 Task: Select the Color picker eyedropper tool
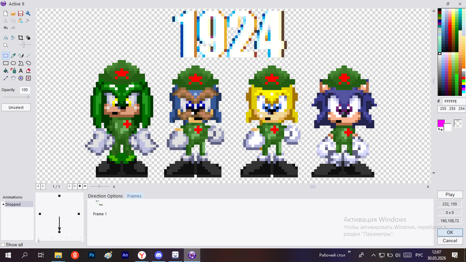pyautogui.click(x=13, y=55)
